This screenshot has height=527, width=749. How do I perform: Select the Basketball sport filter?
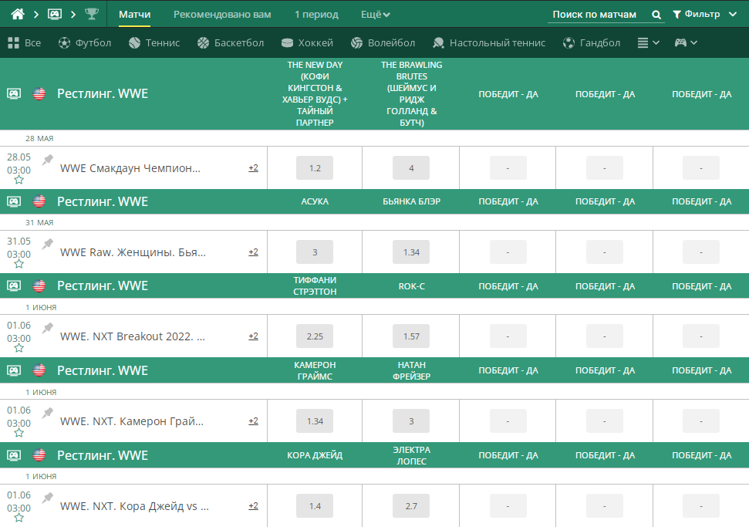coord(230,43)
